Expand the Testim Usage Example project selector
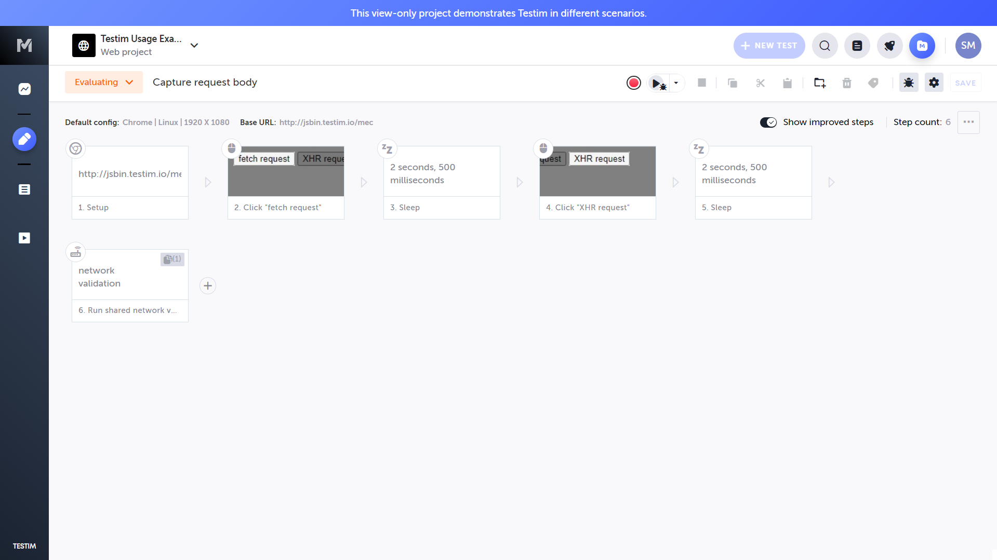Screen dimensions: 997x560 tap(194, 46)
